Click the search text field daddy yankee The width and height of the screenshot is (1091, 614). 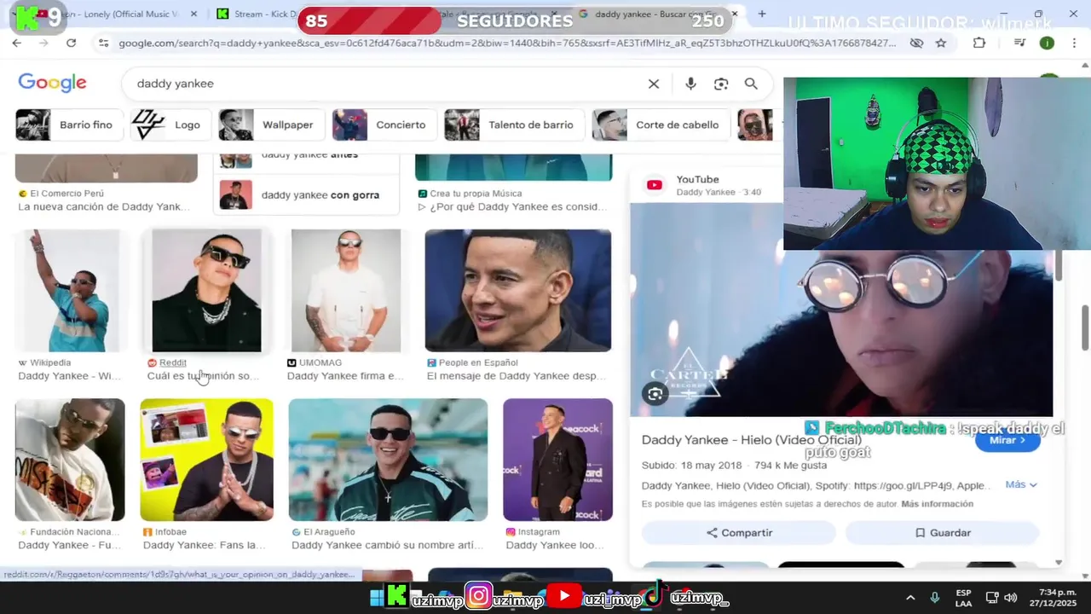pos(384,84)
